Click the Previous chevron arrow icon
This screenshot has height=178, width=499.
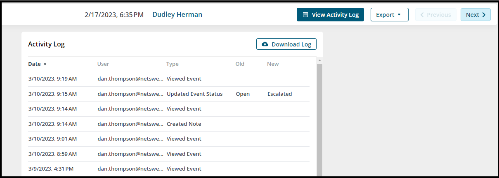(x=422, y=15)
